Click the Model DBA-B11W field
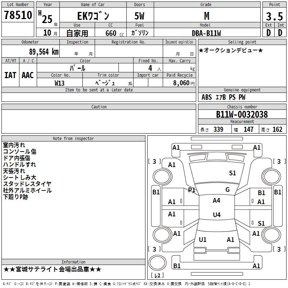Screen dimensions: 288x288 [x=206, y=33]
